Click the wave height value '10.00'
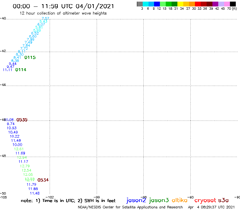 click(x=17, y=145)
